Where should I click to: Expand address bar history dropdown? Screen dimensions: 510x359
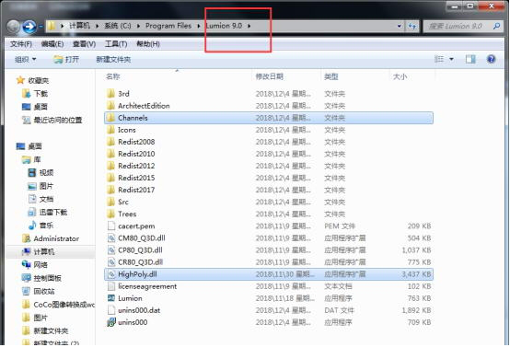400,26
